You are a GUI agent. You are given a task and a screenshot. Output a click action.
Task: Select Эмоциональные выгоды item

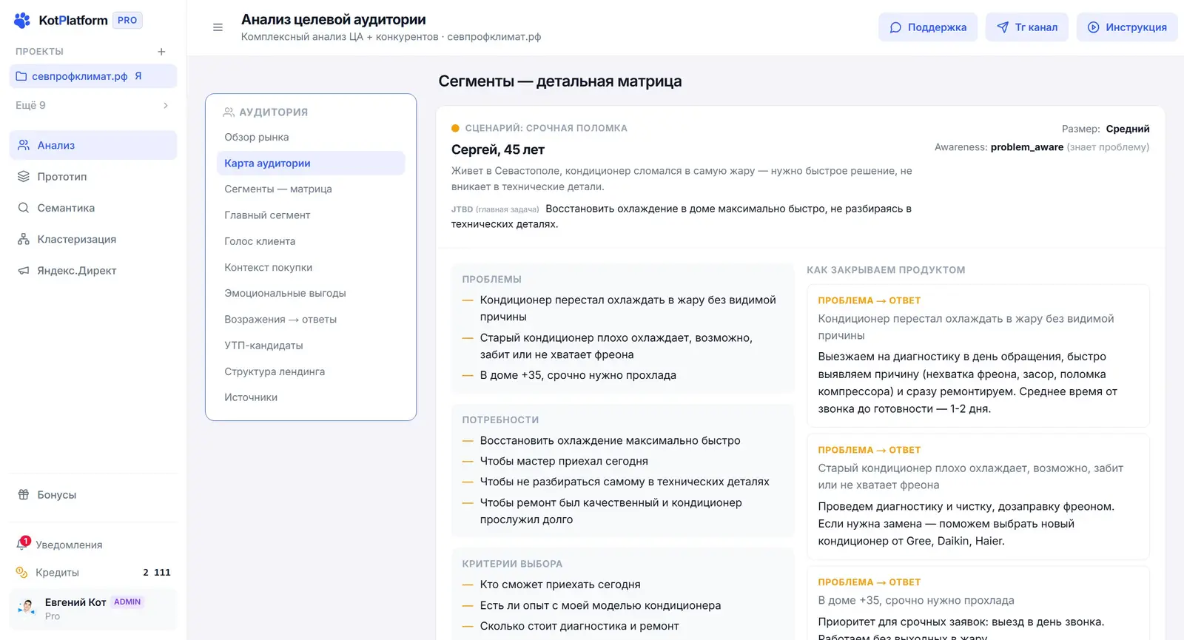[x=311, y=293]
